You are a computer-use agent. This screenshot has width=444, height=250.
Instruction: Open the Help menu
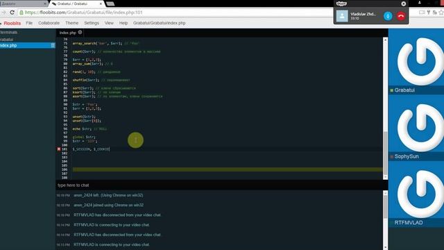pos(123,23)
